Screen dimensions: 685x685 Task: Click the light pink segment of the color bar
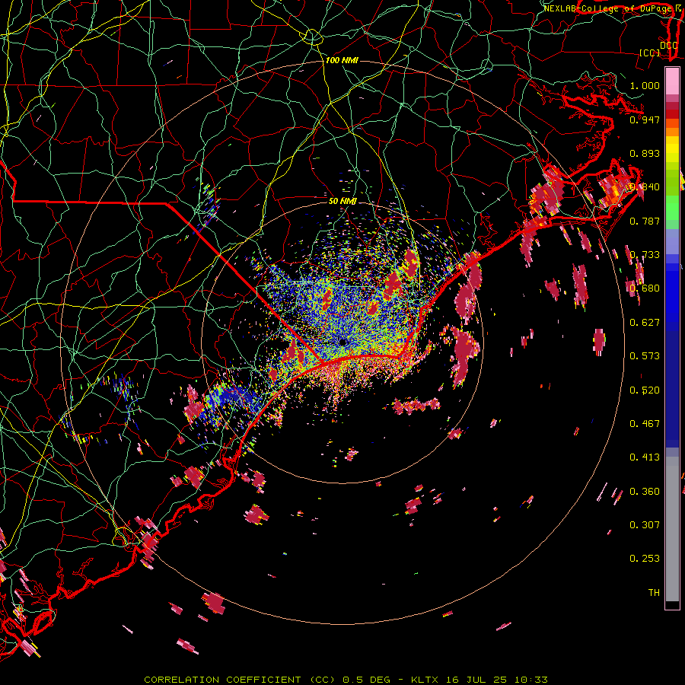(x=672, y=81)
